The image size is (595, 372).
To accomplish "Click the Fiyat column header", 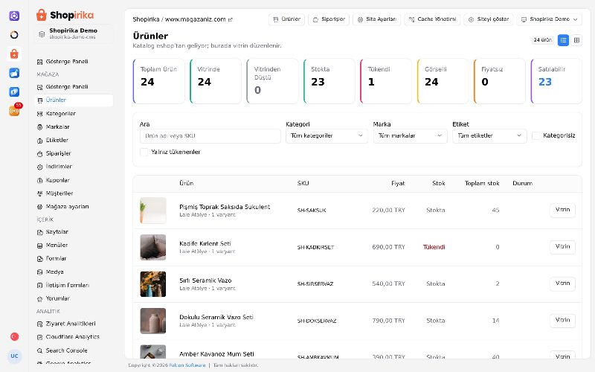I will tap(398, 183).
